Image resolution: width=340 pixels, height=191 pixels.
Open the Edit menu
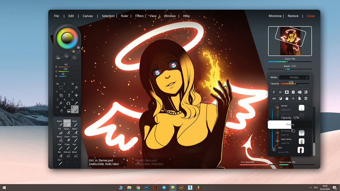(71, 16)
